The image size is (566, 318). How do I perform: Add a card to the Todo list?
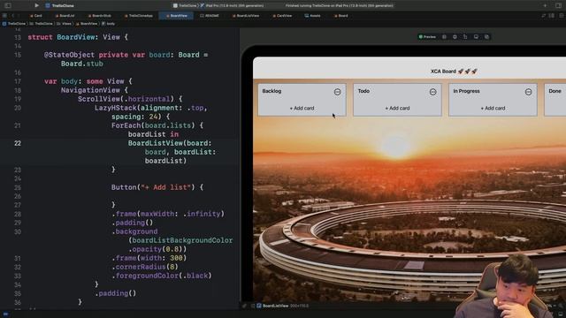(x=397, y=108)
